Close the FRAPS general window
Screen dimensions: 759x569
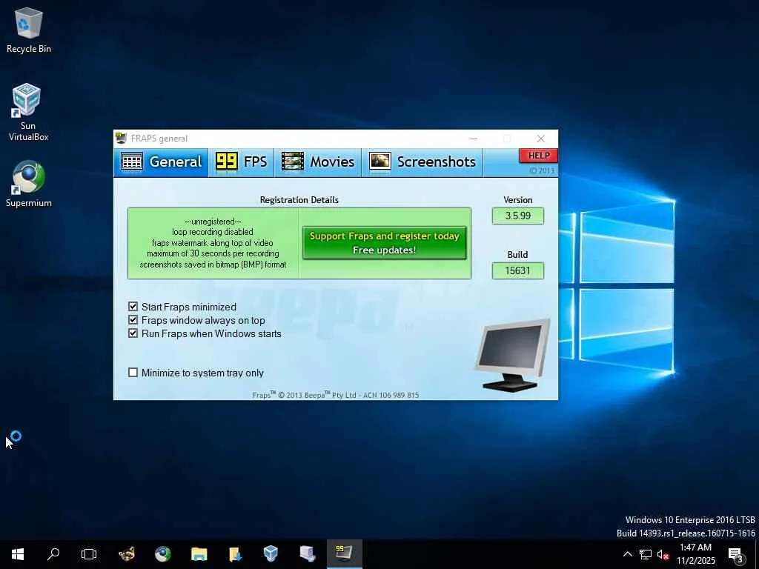540,139
